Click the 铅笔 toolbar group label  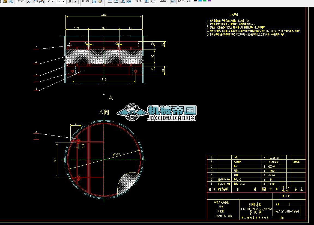(x=139, y=1)
